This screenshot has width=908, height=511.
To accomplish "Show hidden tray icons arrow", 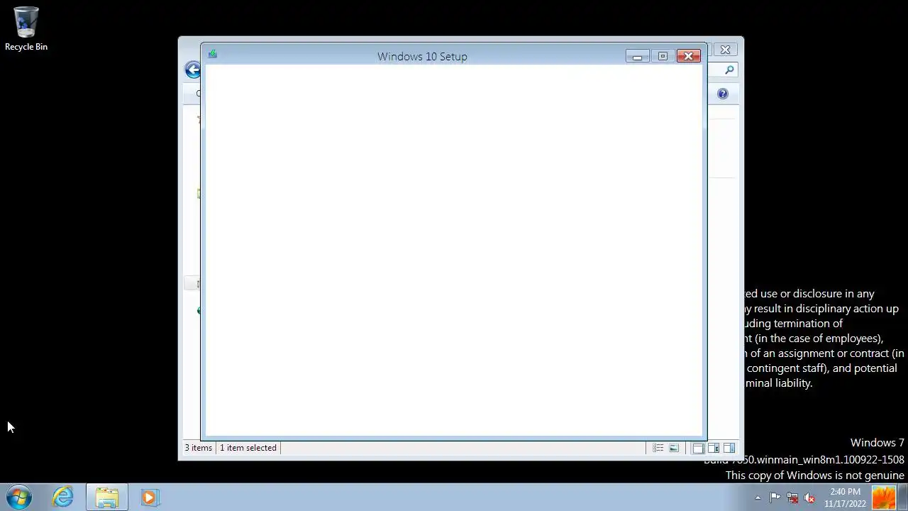I will point(758,498).
